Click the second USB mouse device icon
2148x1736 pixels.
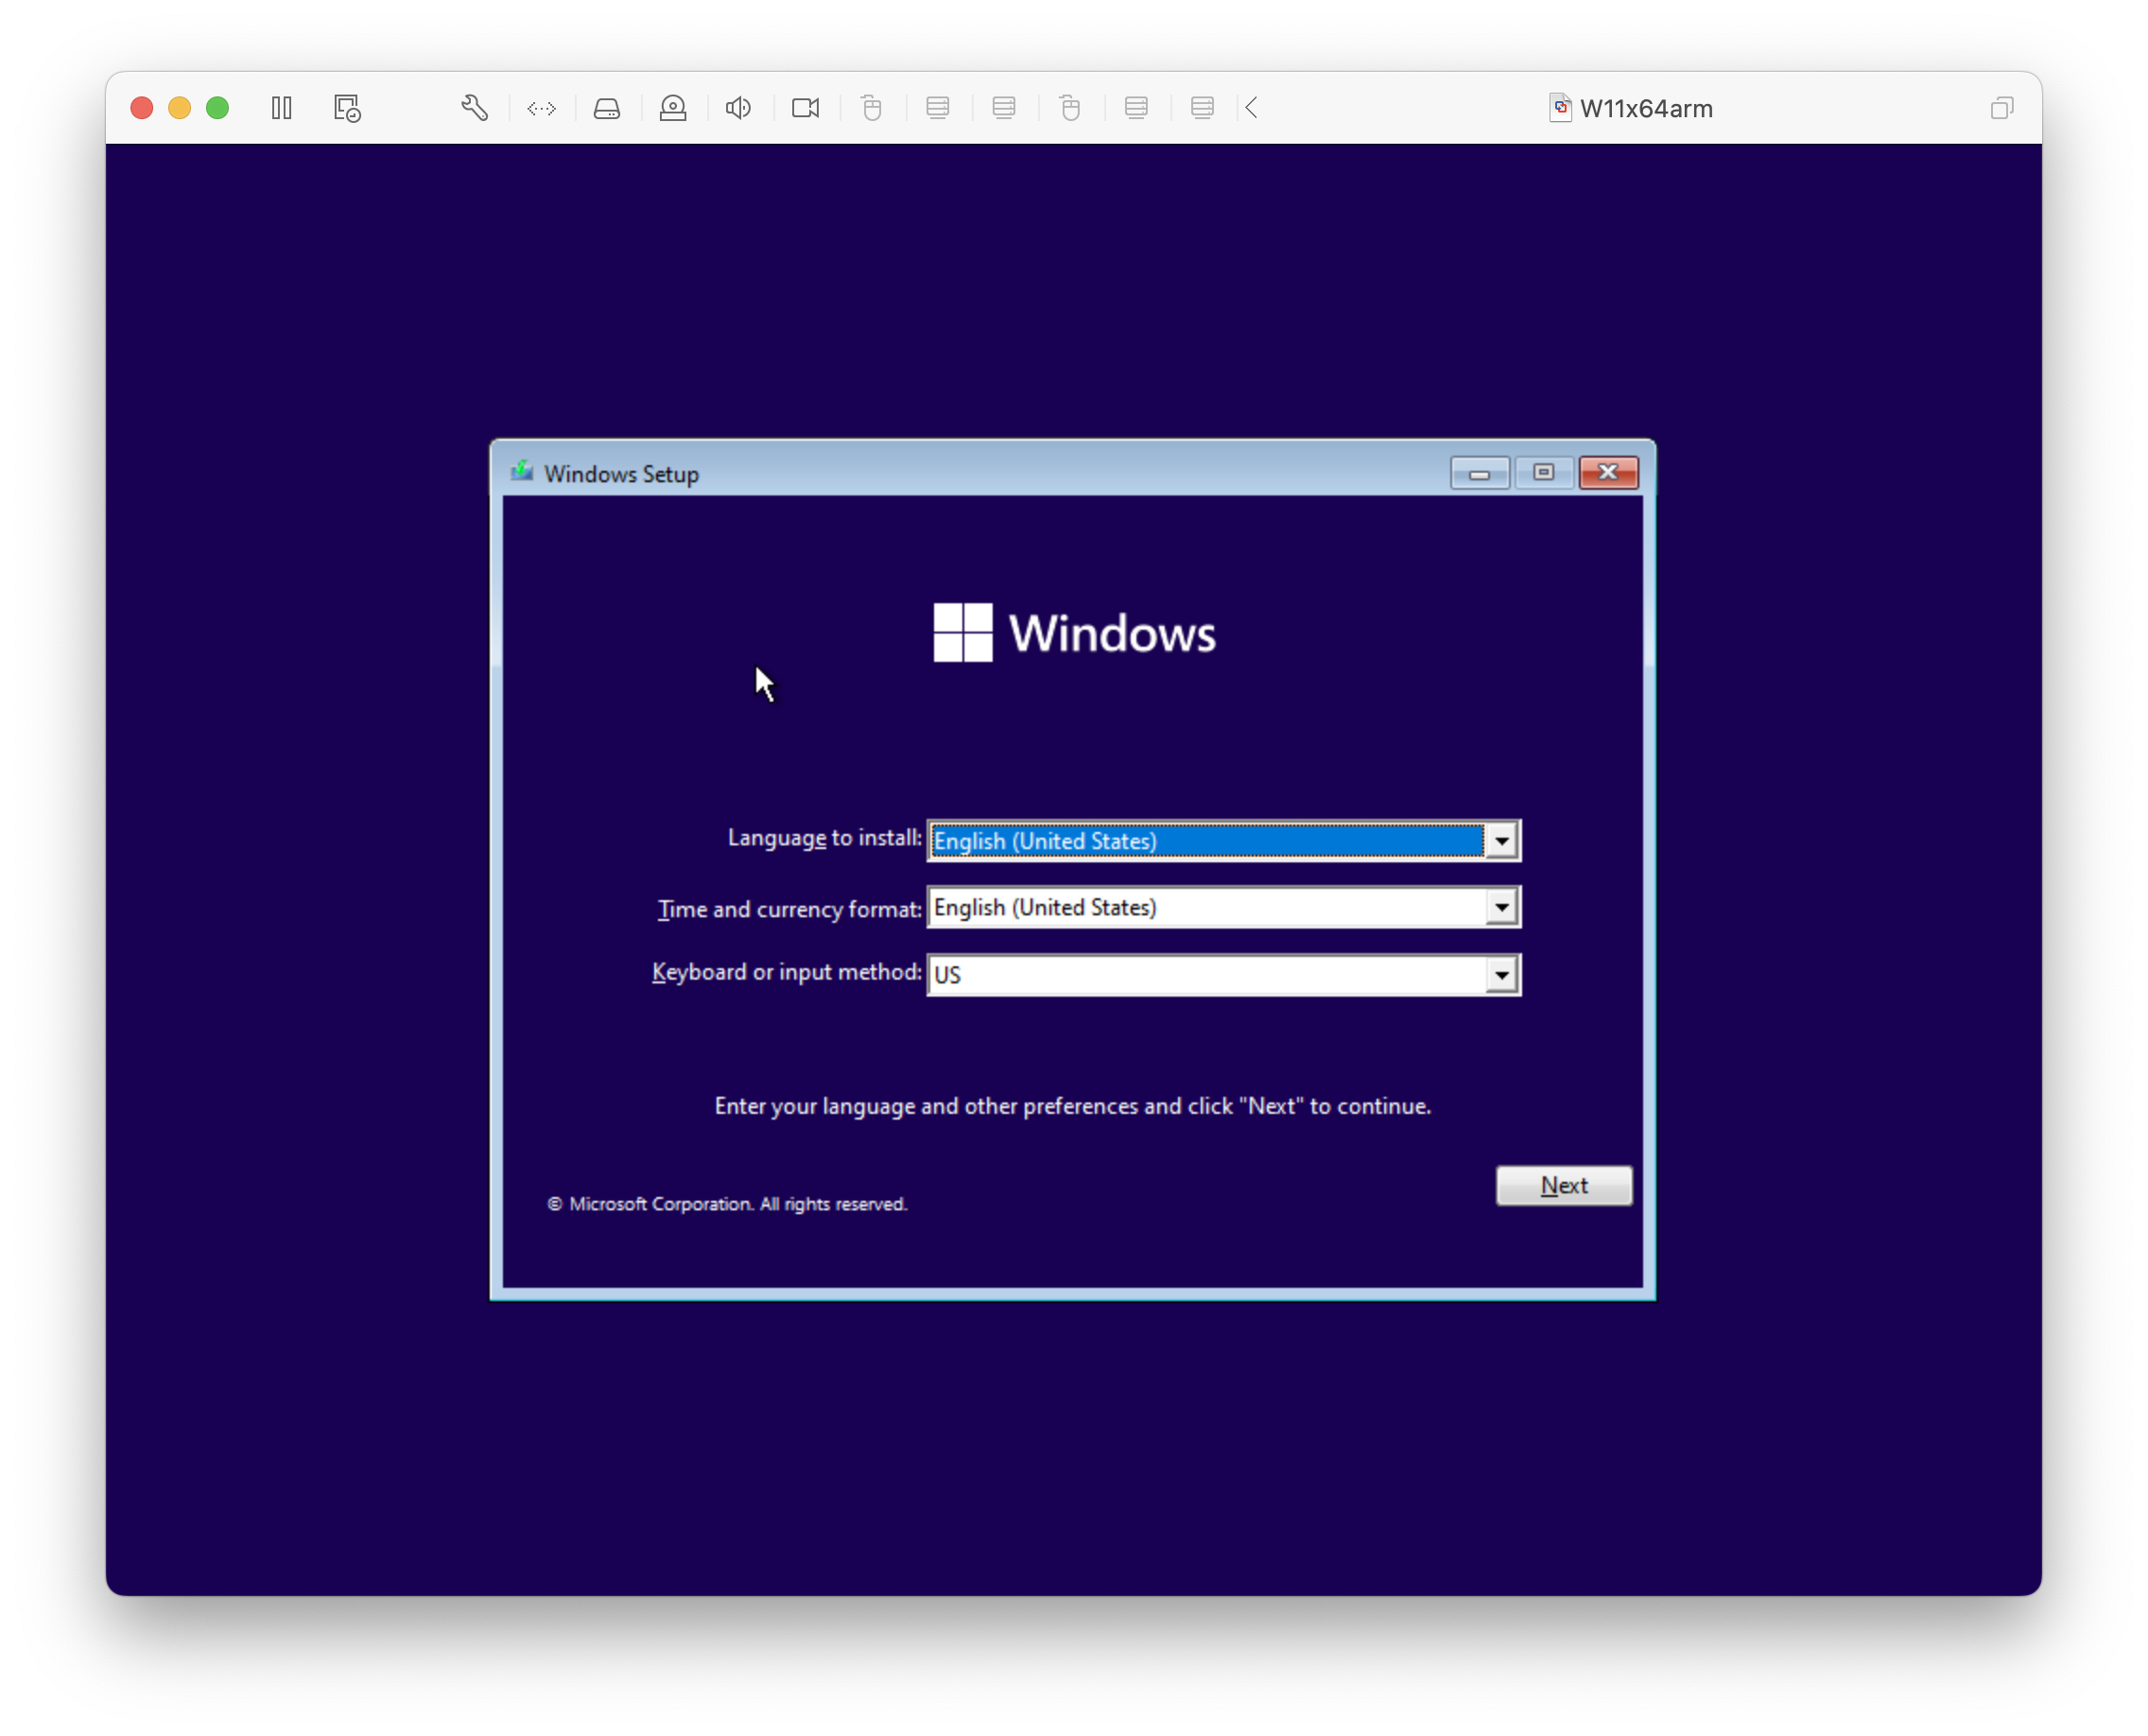[x=1070, y=108]
